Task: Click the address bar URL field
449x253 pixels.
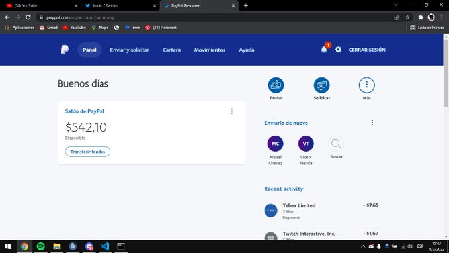Action: click(215, 17)
